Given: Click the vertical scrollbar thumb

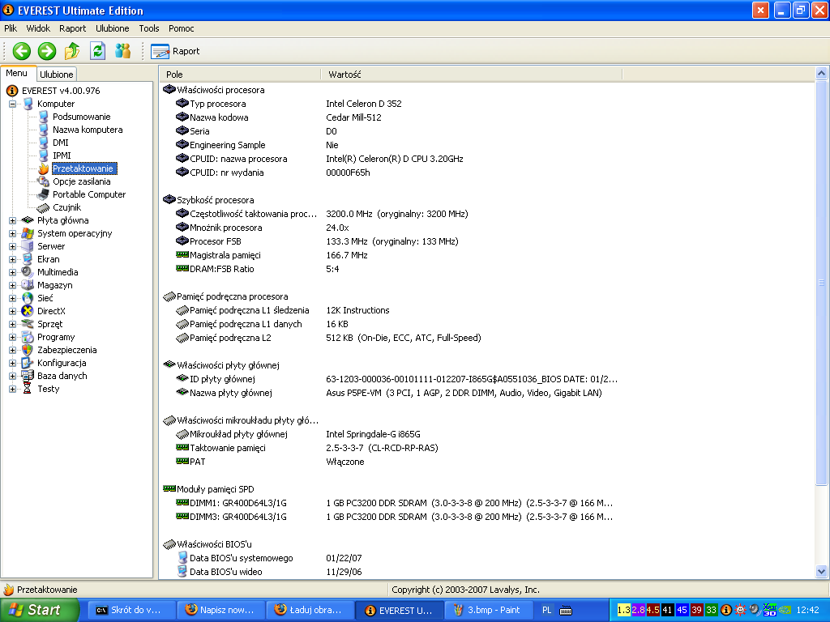Looking at the screenshot, I should [822, 283].
